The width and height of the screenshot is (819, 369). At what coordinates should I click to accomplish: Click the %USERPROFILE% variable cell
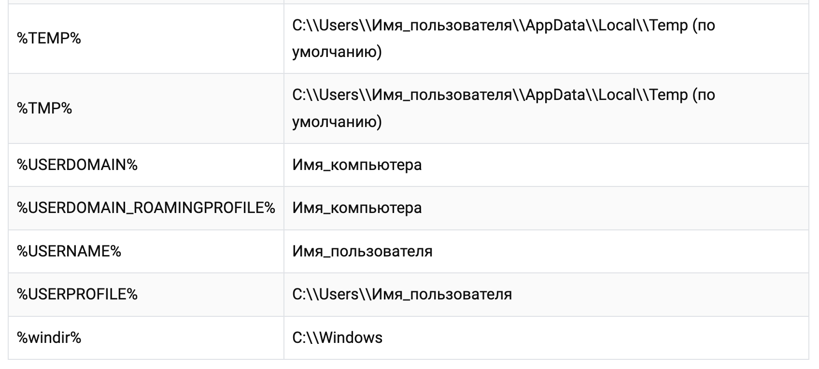pos(77,294)
